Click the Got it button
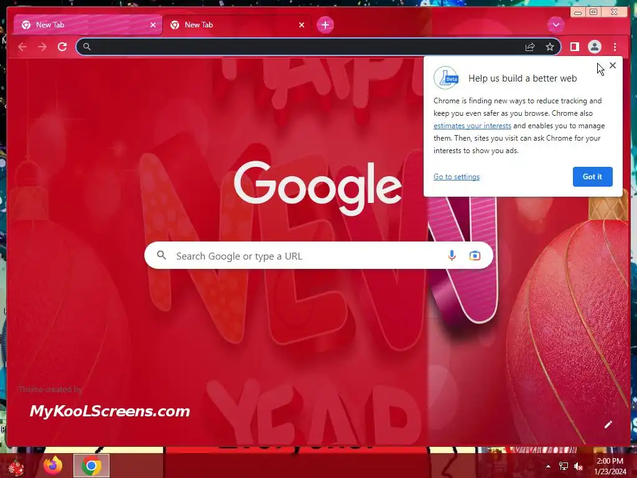637x478 pixels. (x=592, y=177)
